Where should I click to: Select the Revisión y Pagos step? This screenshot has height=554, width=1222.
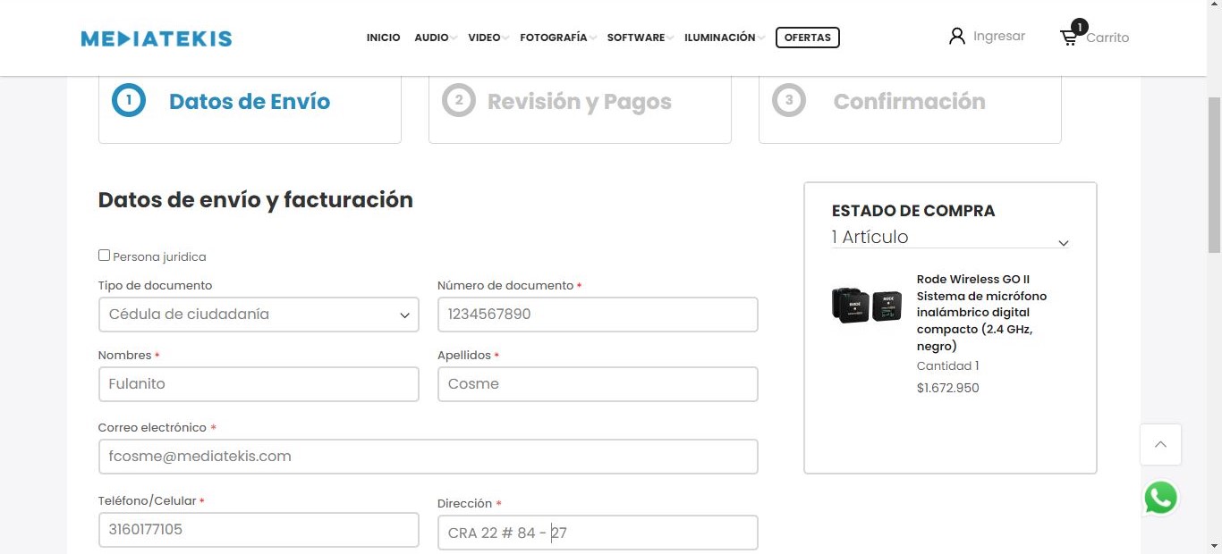580,102
